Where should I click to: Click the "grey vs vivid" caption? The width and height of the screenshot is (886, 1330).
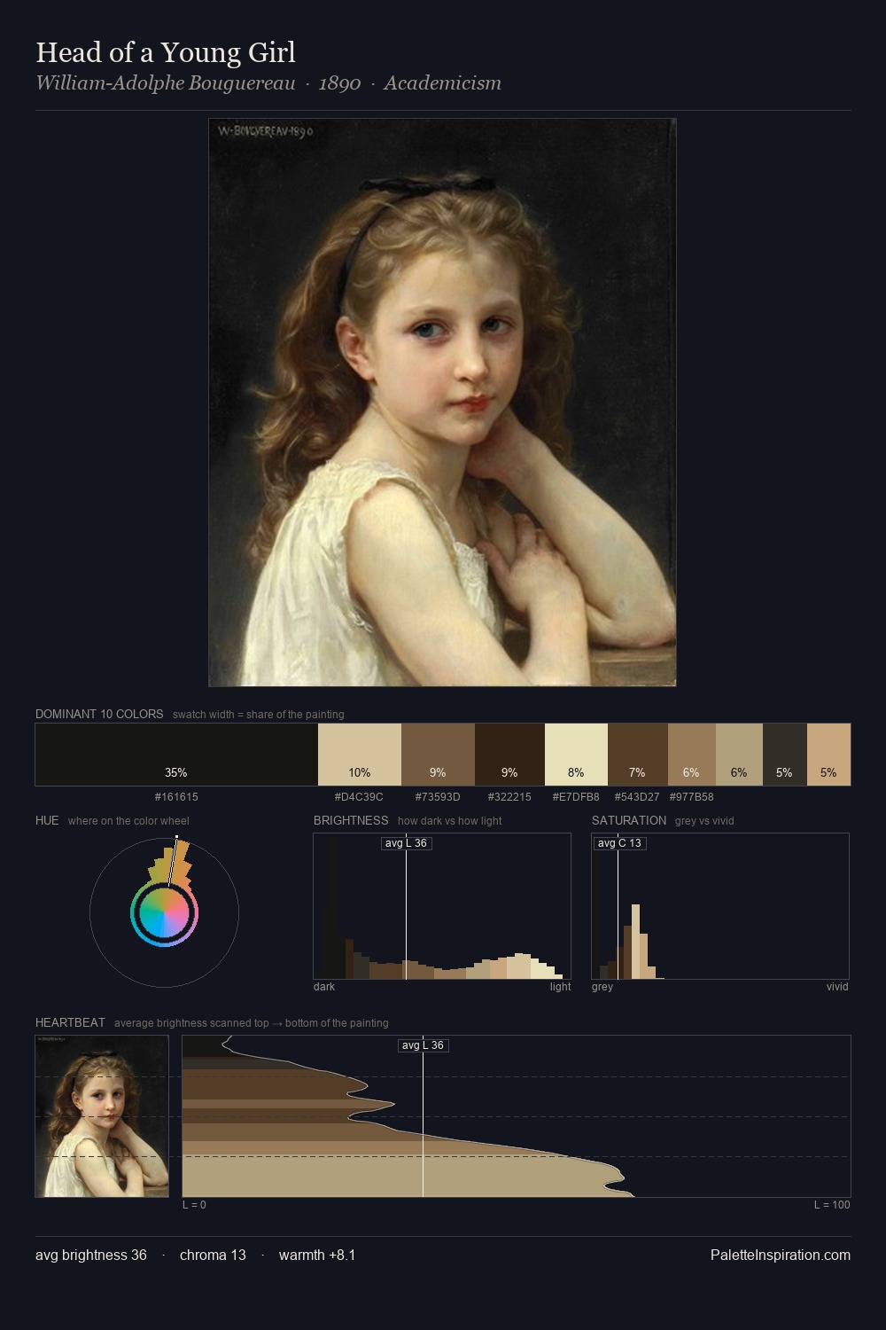coord(704,821)
